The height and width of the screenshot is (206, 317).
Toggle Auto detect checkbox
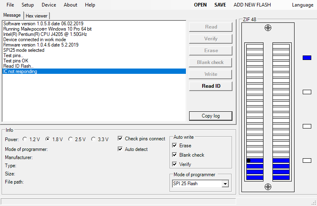(x=120, y=149)
